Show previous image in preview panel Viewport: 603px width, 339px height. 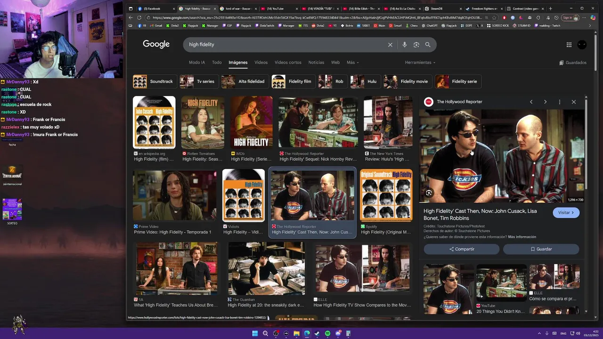coord(531,102)
